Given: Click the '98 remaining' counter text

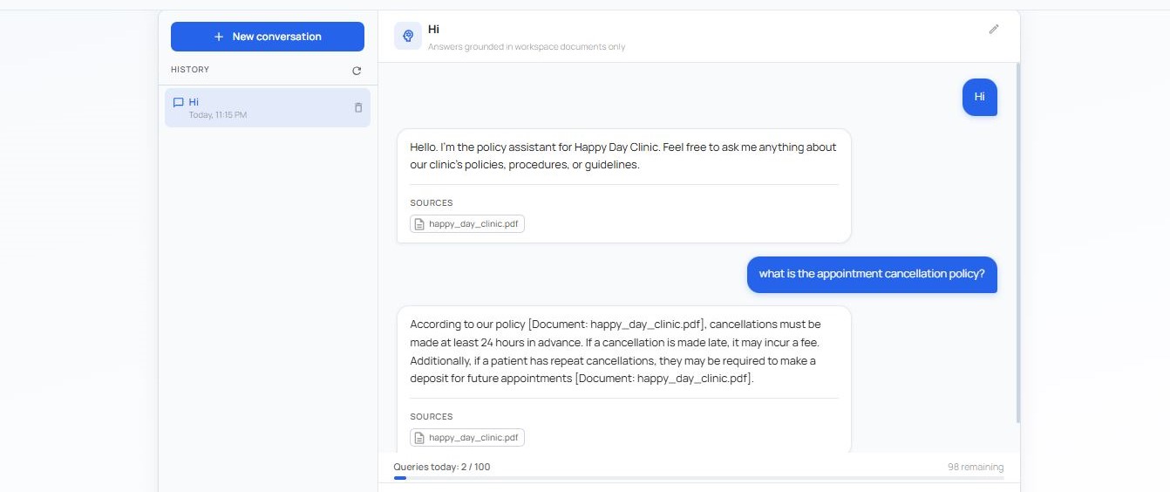Looking at the screenshot, I should (x=976, y=468).
